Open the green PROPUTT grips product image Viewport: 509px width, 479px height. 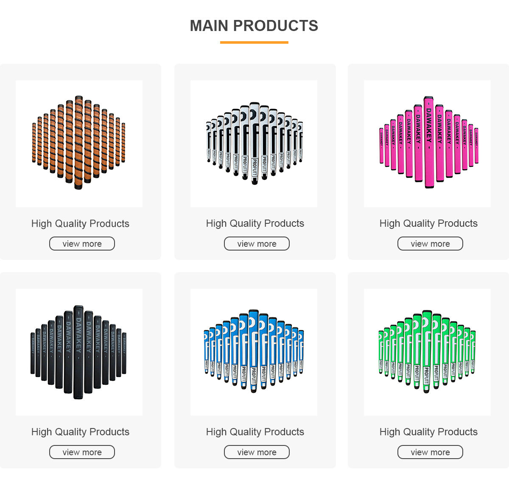pos(427,352)
